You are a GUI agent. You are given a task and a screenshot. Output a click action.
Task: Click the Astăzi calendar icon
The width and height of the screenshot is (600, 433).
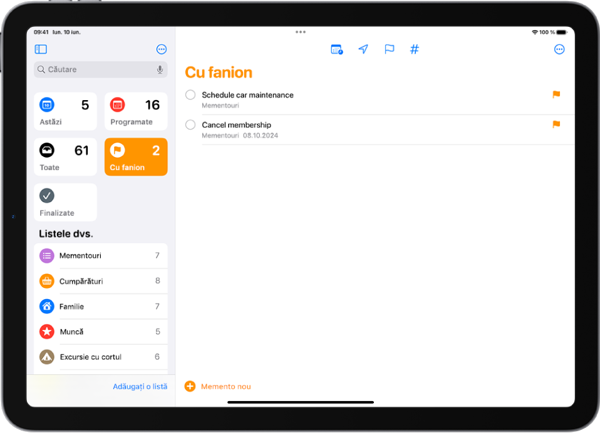coord(47,104)
